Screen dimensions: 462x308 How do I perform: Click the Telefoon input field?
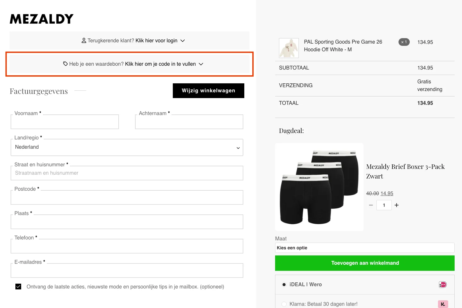pyautogui.click(x=127, y=246)
